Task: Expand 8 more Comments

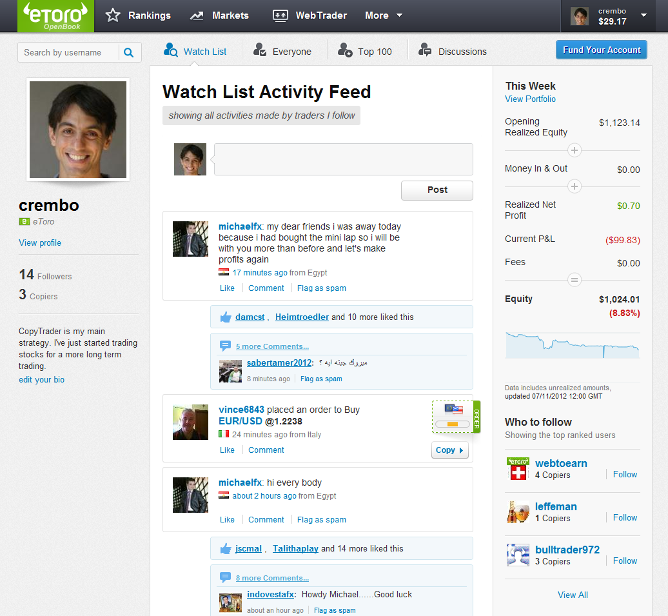Action: coord(272,578)
